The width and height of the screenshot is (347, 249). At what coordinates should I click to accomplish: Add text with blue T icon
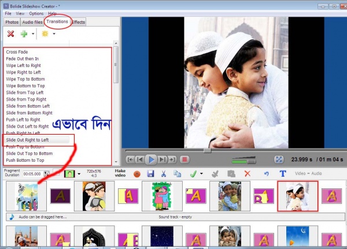283,173
